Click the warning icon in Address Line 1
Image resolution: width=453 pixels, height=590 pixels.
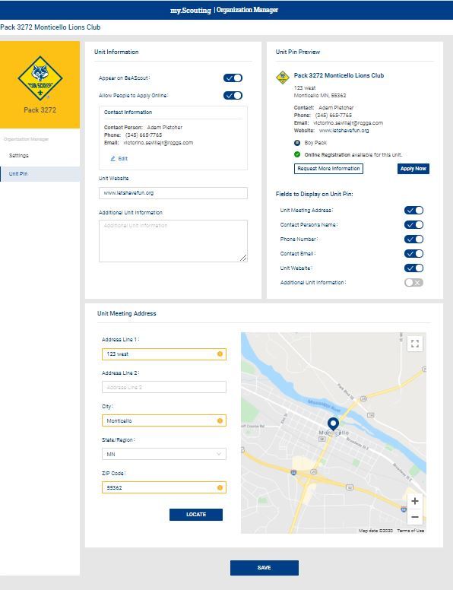click(220, 354)
